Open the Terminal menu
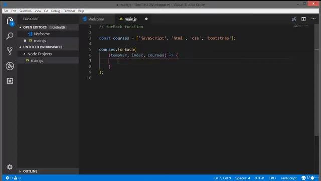Image resolution: width=321 pixels, height=181 pixels. [x=69, y=11]
